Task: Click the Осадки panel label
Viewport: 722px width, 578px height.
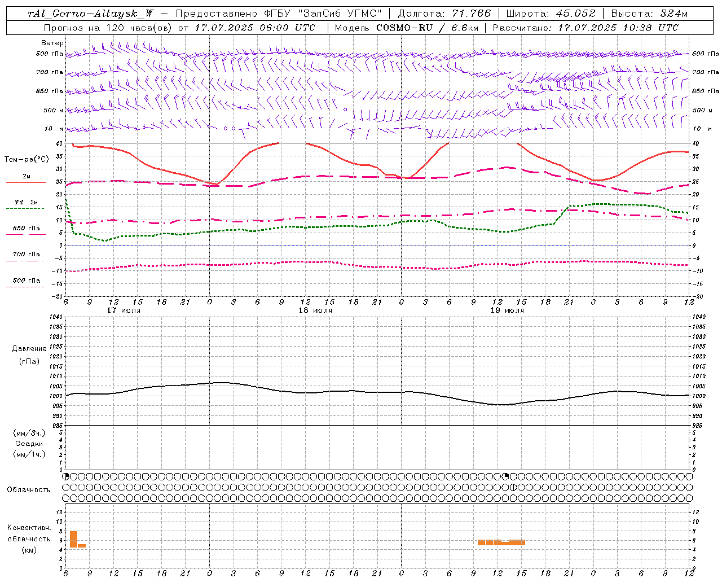Action: pyautogui.click(x=29, y=444)
